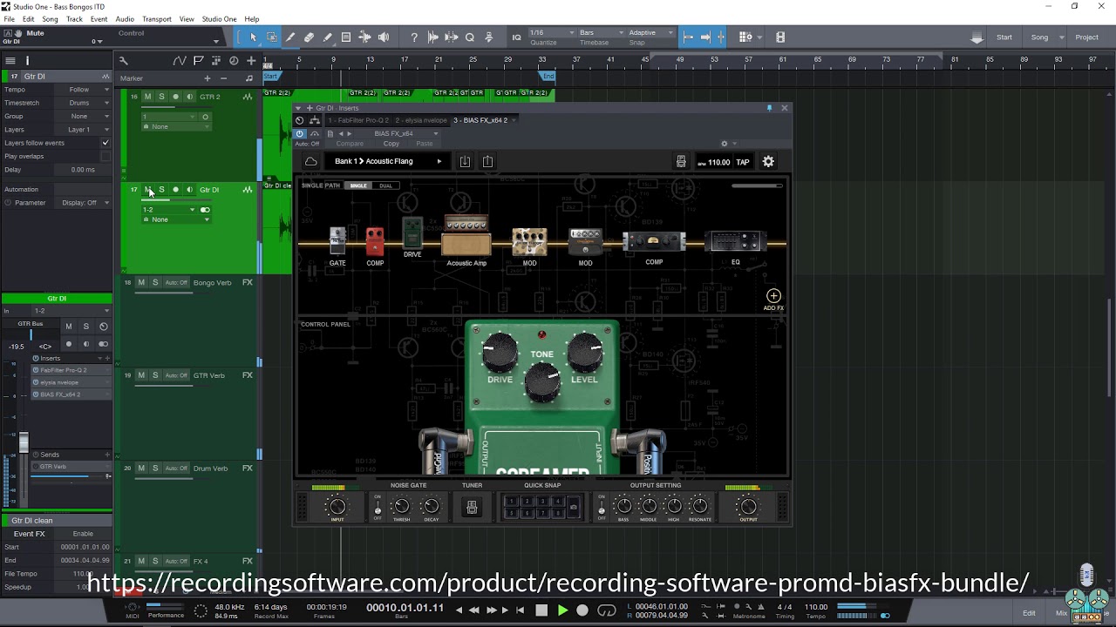
Task: Select the Arrow tool in toolbar
Action: [x=253, y=37]
